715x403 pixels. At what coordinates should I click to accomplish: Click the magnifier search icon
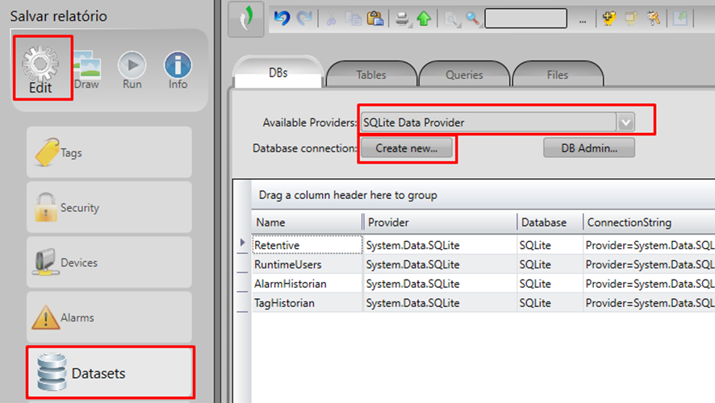point(472,19)
